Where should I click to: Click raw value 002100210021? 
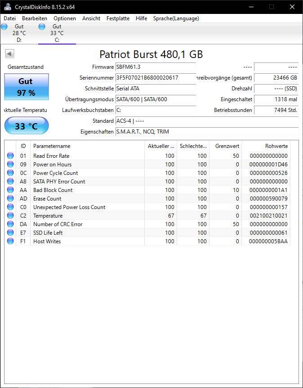point(269,215)
